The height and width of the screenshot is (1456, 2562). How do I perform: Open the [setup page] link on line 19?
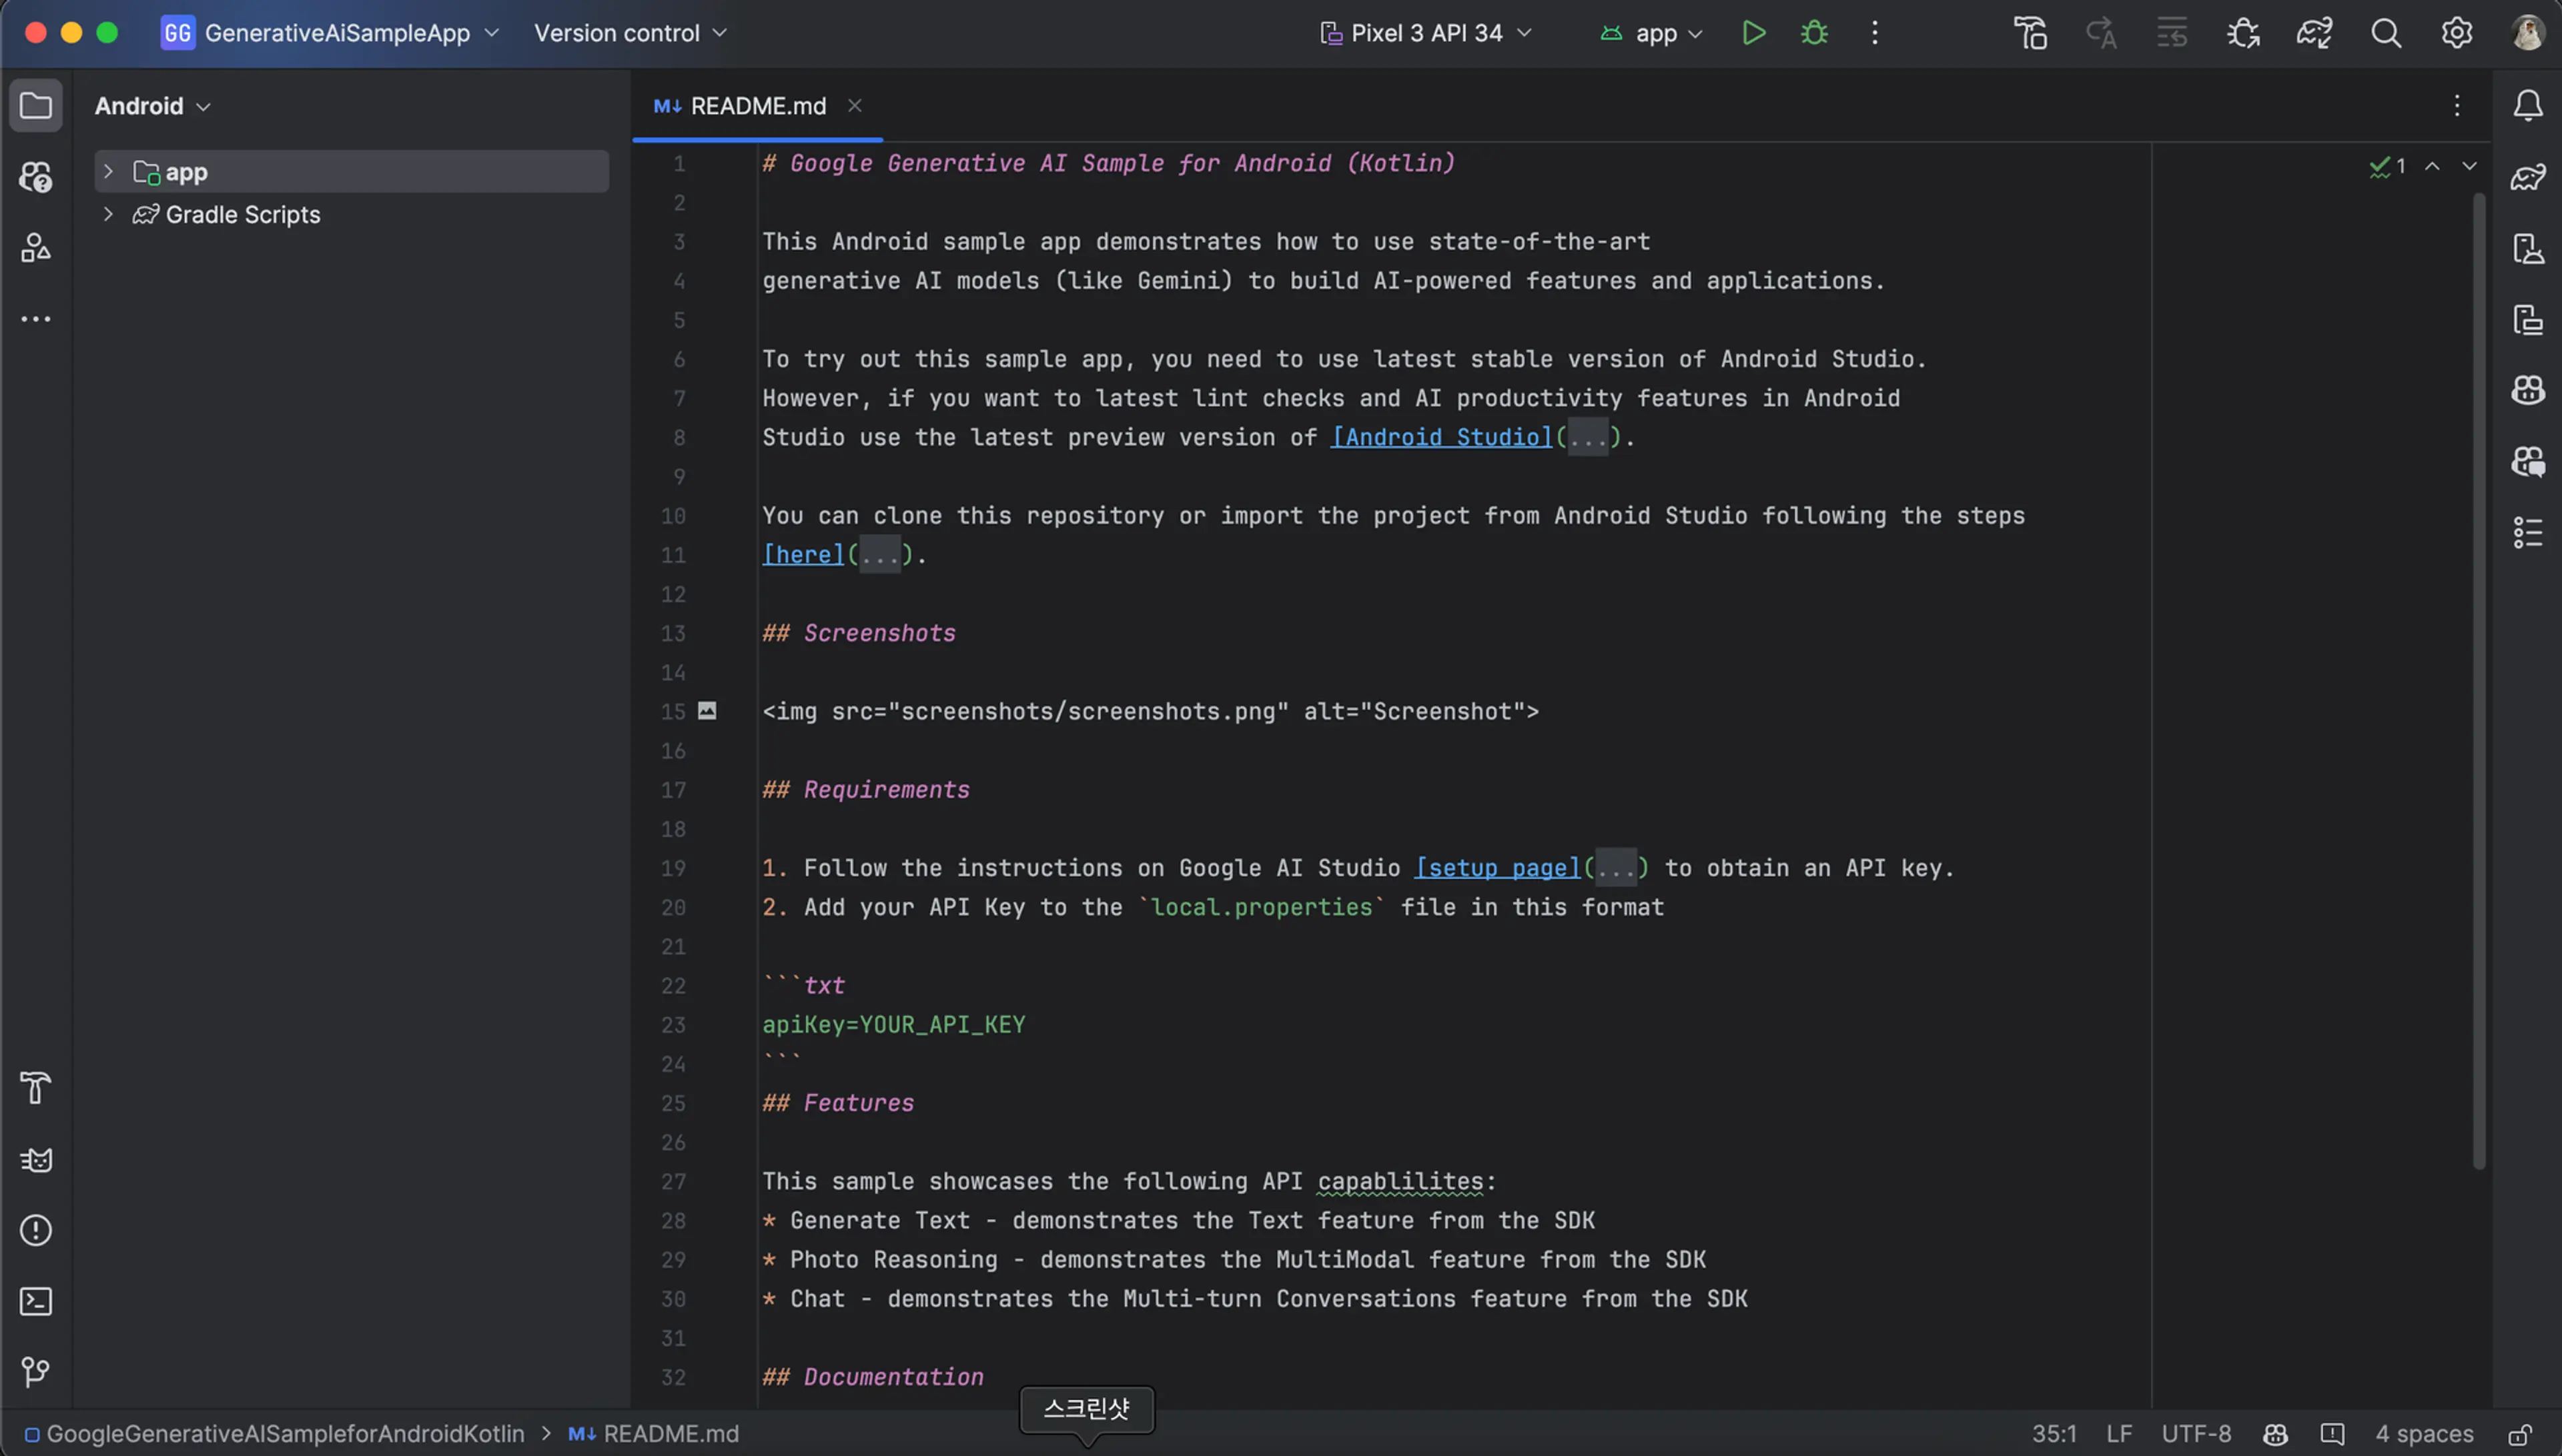(1498, 868)
